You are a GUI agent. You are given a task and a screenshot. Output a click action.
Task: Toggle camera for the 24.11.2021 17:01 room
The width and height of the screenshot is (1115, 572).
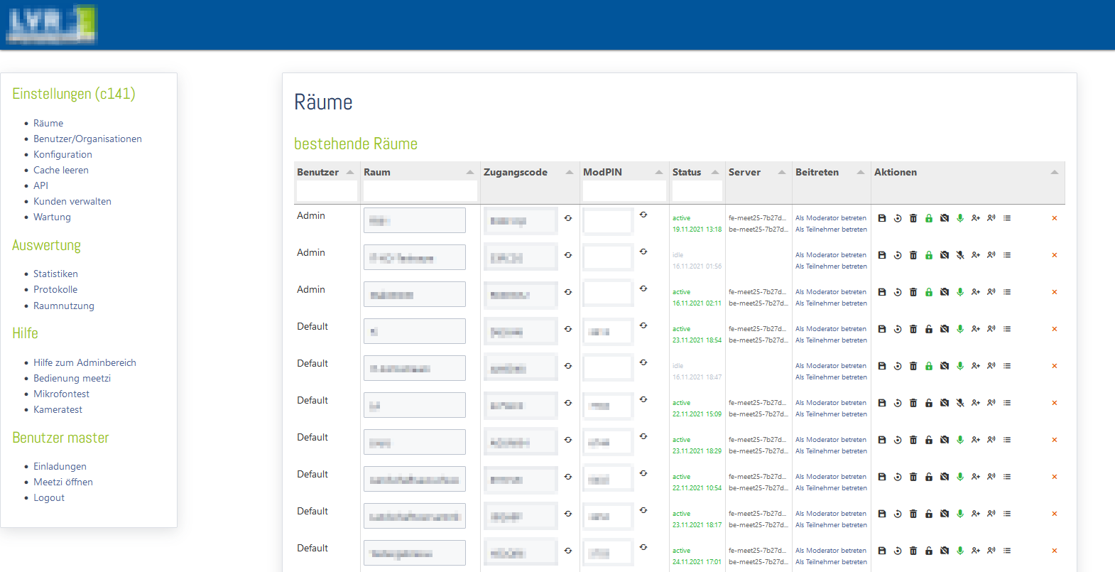[945, 551]
